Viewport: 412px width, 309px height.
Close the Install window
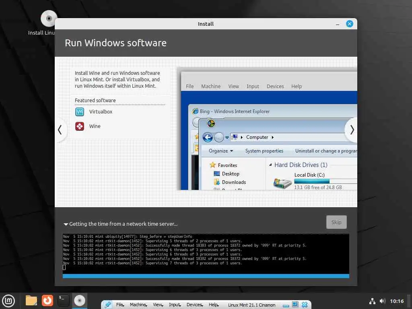click(x=350, y=24)
